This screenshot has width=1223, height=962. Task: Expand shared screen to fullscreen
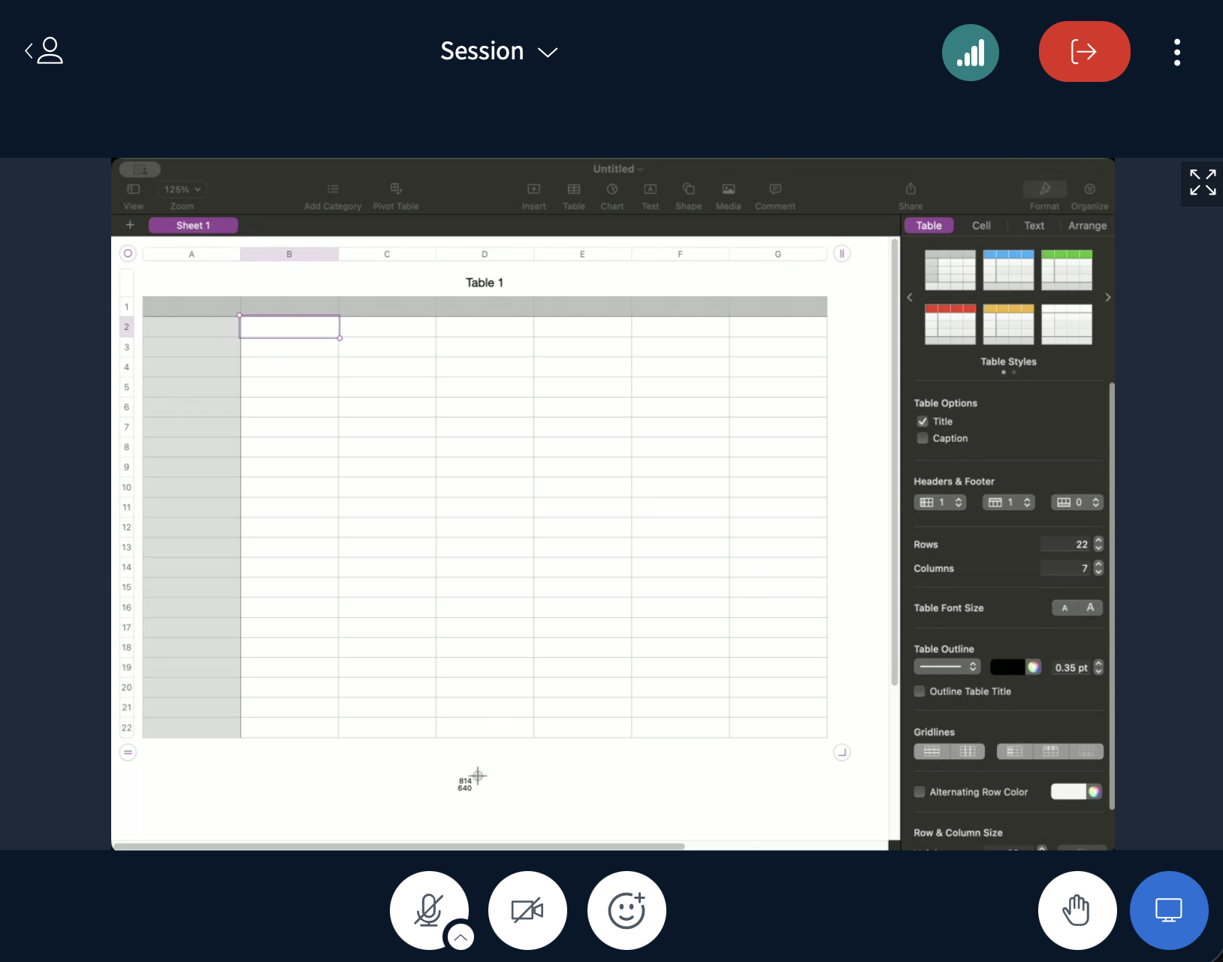(x=1202, y=183)
